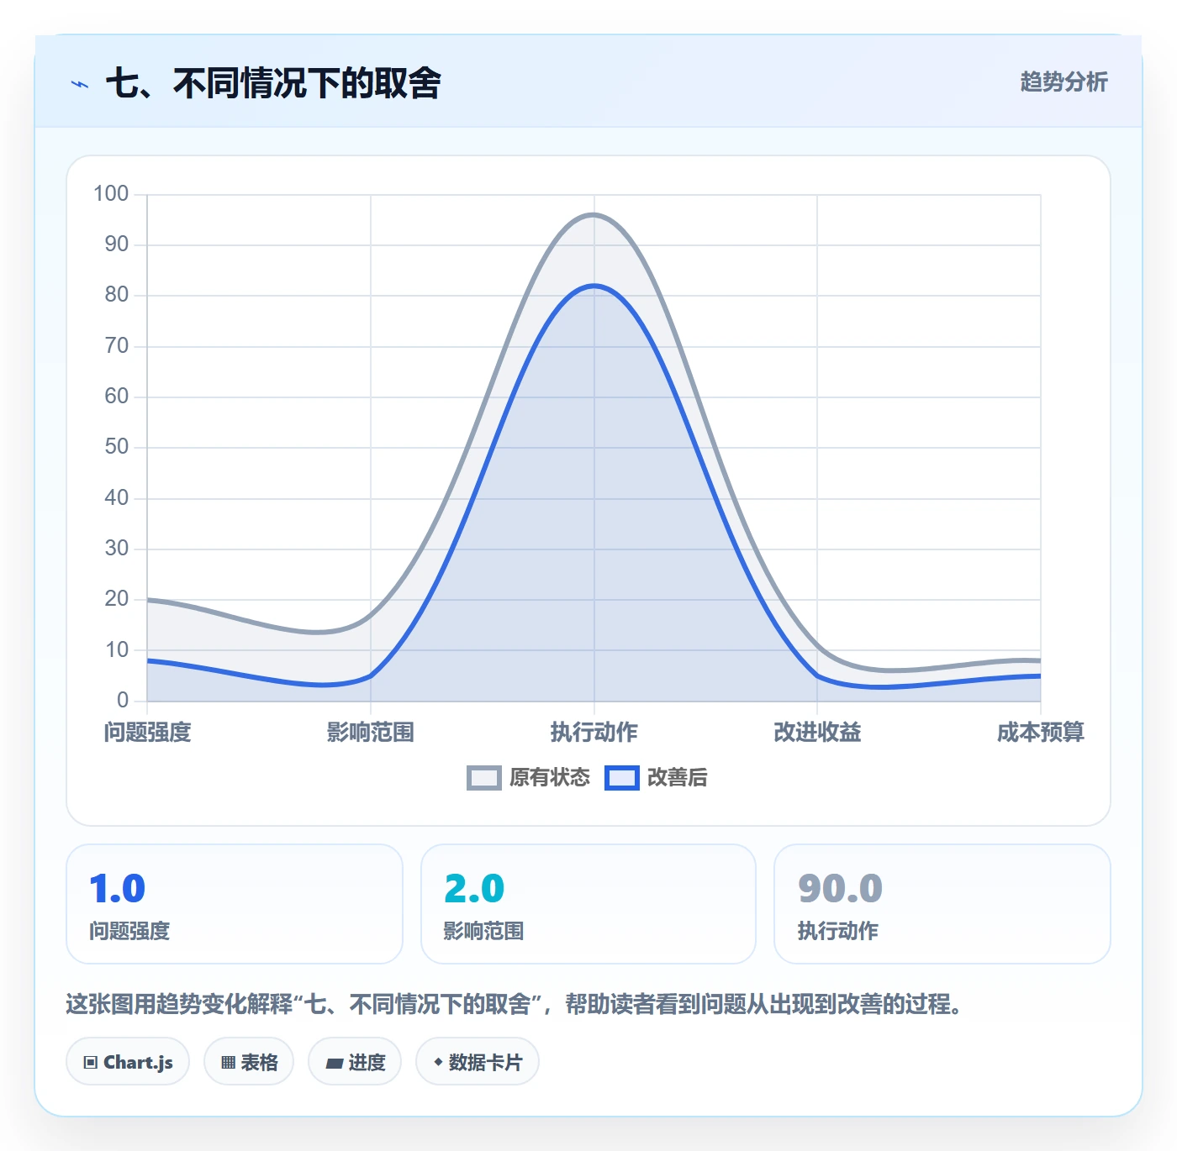Click the 执行动作 x-axis label under chart
The width and height of the screenshot is (1177, 1151).
pos(594,733)
